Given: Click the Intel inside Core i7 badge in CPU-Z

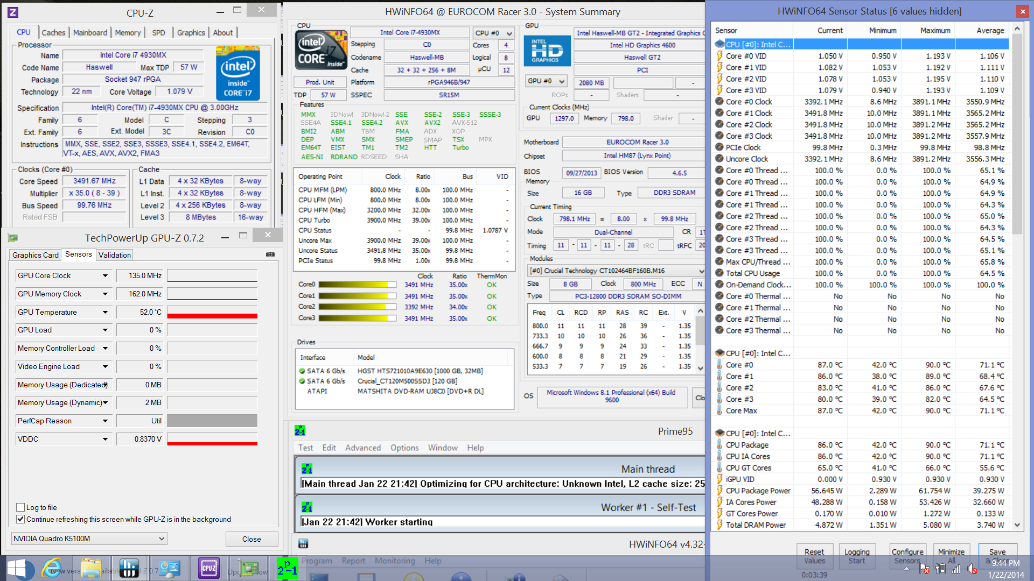Looking at the screenshot, I should 238,73.
